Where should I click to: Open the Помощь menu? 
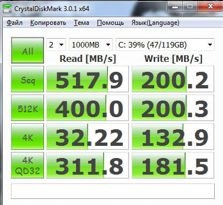click(x=110, y=23)
